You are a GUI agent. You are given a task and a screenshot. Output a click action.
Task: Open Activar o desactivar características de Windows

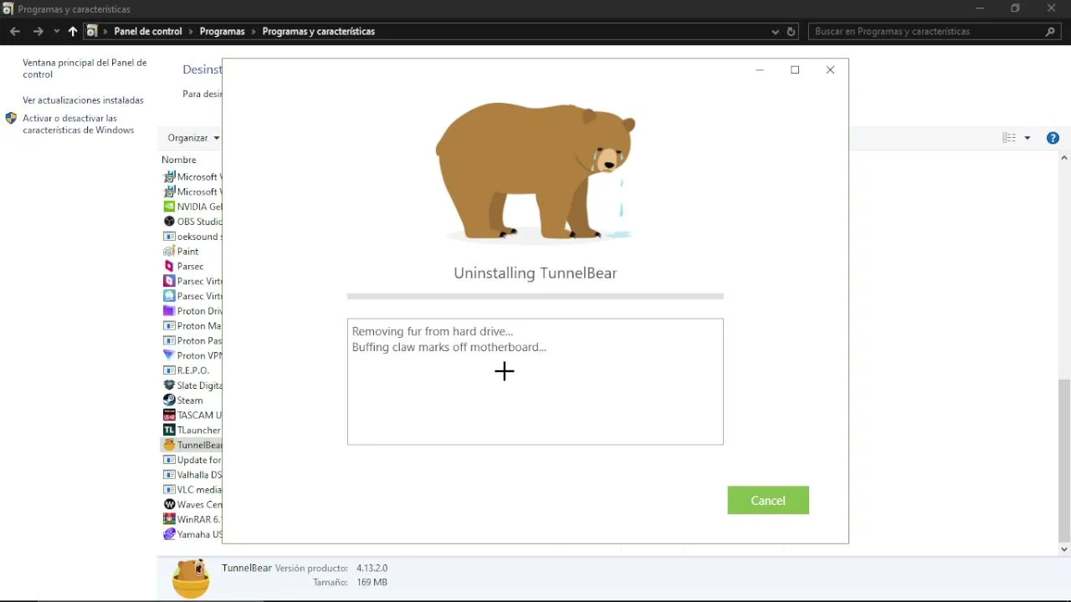tap(78, 124)
